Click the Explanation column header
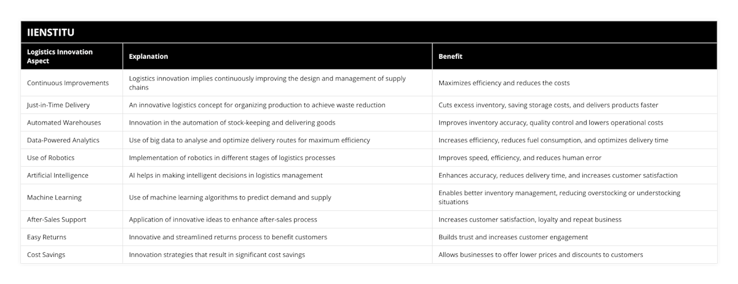 [x=148, y=56]
